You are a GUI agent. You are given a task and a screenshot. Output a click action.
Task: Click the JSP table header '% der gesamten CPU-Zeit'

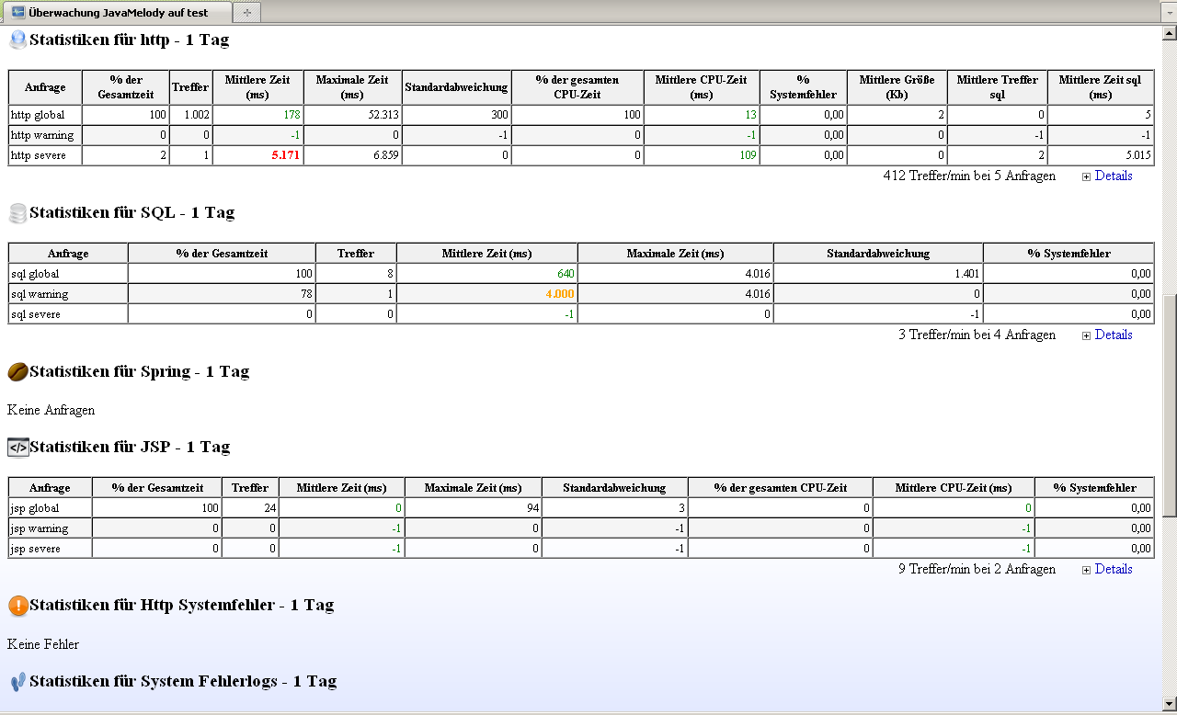point(780,488)
